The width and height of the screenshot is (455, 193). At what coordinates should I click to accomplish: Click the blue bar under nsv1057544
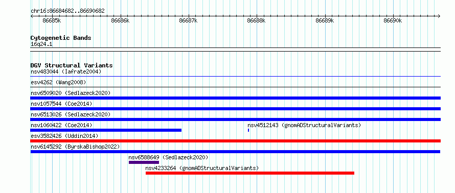click(235, 109)
